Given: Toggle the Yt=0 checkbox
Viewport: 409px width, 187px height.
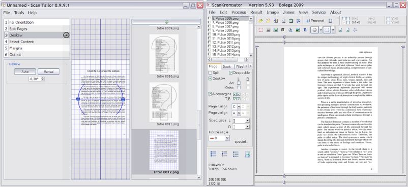Looking at the screenshot, I should pos(388,19).
